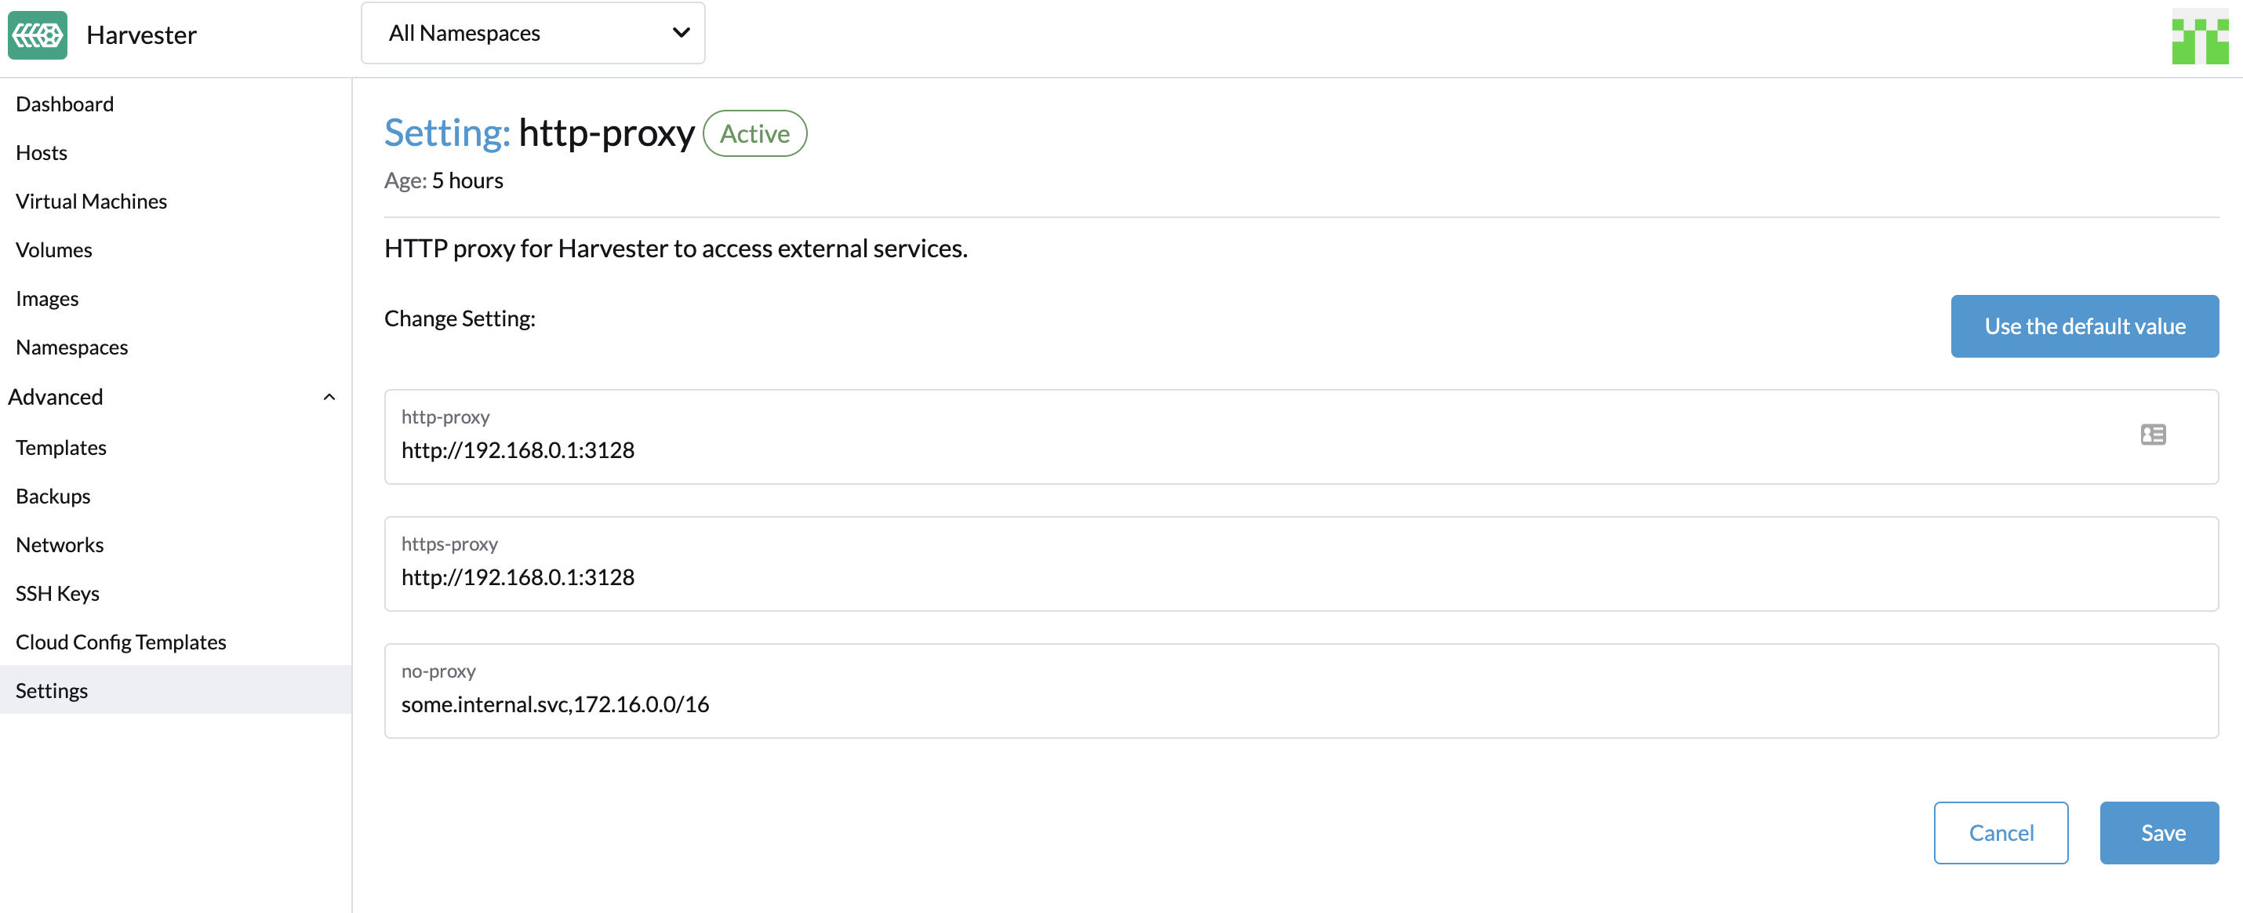Click the Use the default value button

click(x=2085, y=326)
